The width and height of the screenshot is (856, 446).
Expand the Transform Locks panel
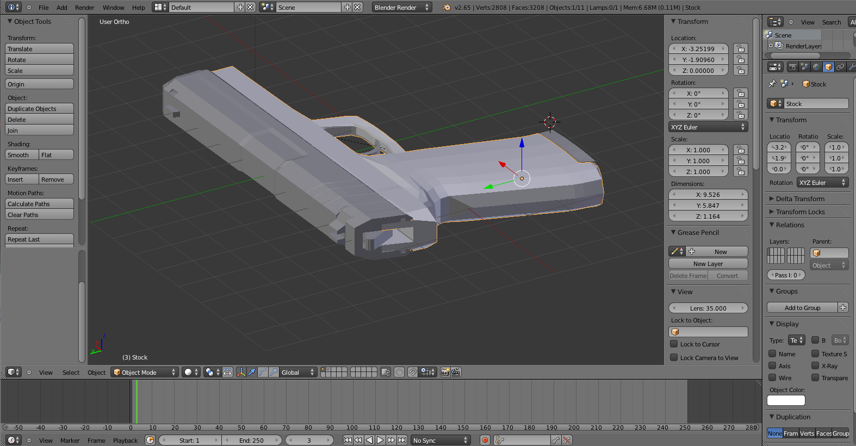tap(800, 212)
